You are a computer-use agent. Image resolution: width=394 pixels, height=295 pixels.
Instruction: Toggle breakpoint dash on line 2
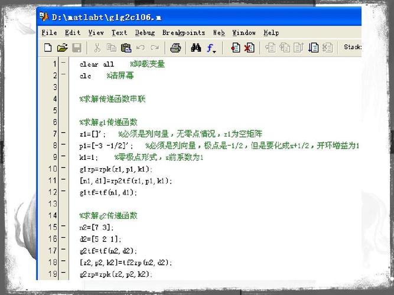(x=63, y=74)
